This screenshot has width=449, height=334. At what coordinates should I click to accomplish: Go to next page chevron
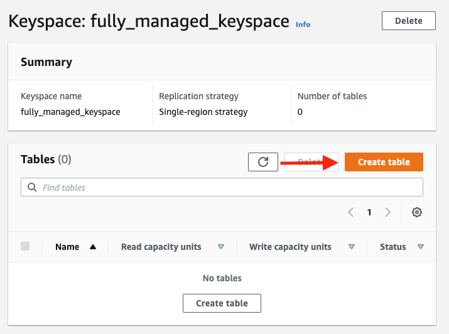click(x=387, y=212)
